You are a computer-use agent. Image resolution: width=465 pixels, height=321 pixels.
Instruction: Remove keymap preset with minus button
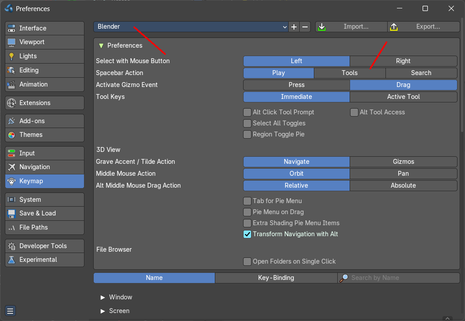point(305,26)
